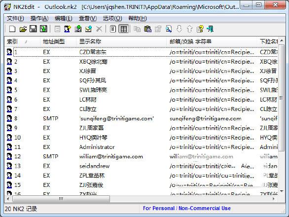
Task: Click the find magnifier toolbar icon
Action: click(x=169, y=29)
